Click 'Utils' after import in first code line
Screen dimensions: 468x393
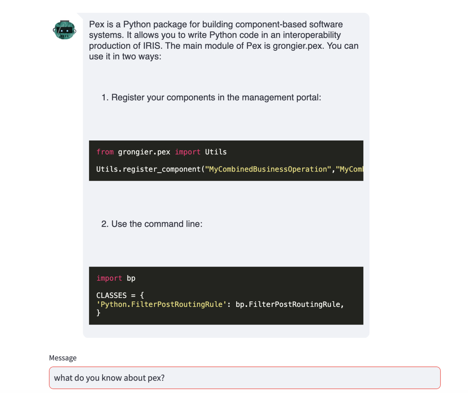pos(216,152)
